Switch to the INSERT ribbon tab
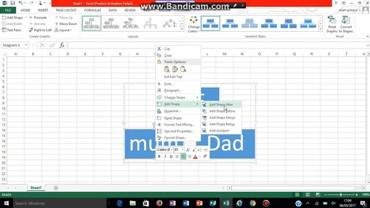This screenshot has height=208, width=370. [43, 10]
